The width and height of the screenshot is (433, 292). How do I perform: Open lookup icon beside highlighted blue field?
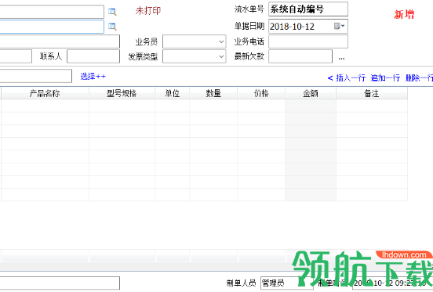click(x=112, y=27)
